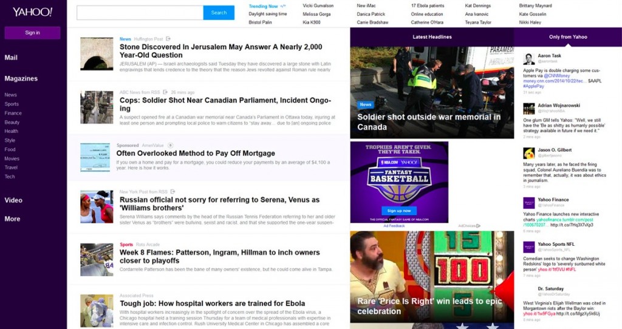Go to Food in the sidebar
Screen dimensions: 622x329
coord(10,149)
